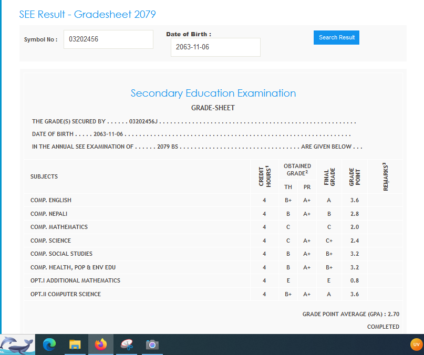This screenshot has height=355, width=424.
Task: Click the REMARKS column header
Action: (x=385, y=176)
